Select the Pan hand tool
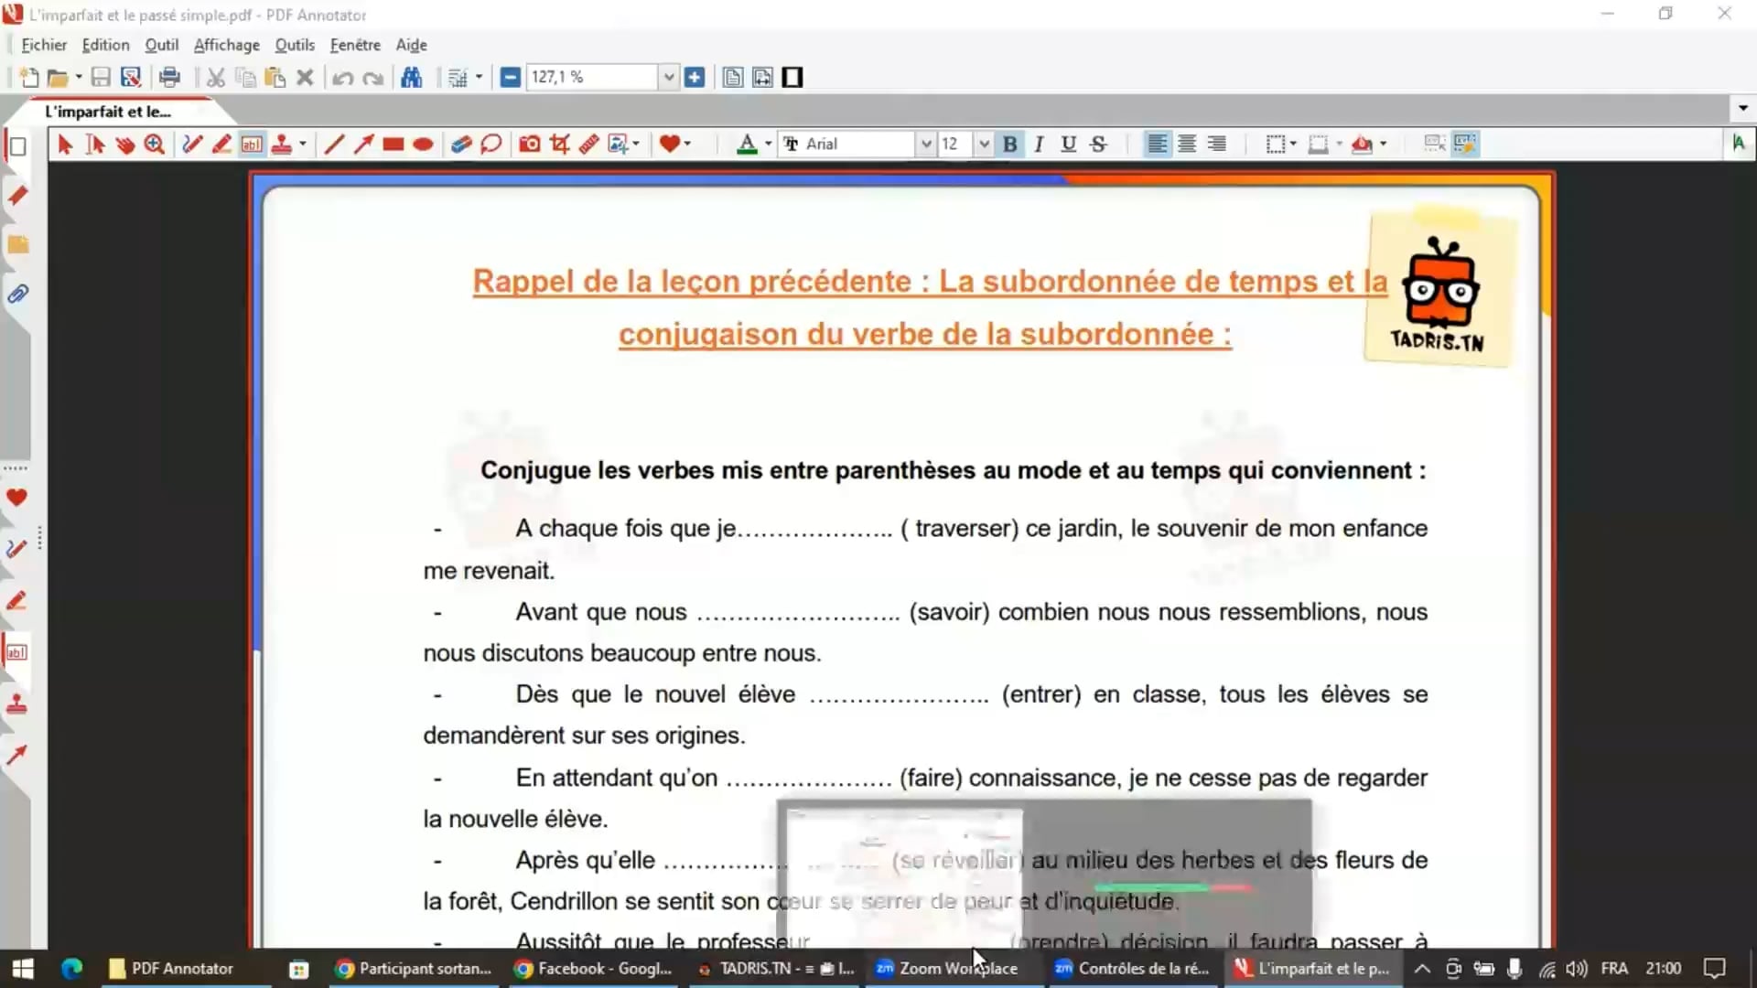 (x=124, y=144)
